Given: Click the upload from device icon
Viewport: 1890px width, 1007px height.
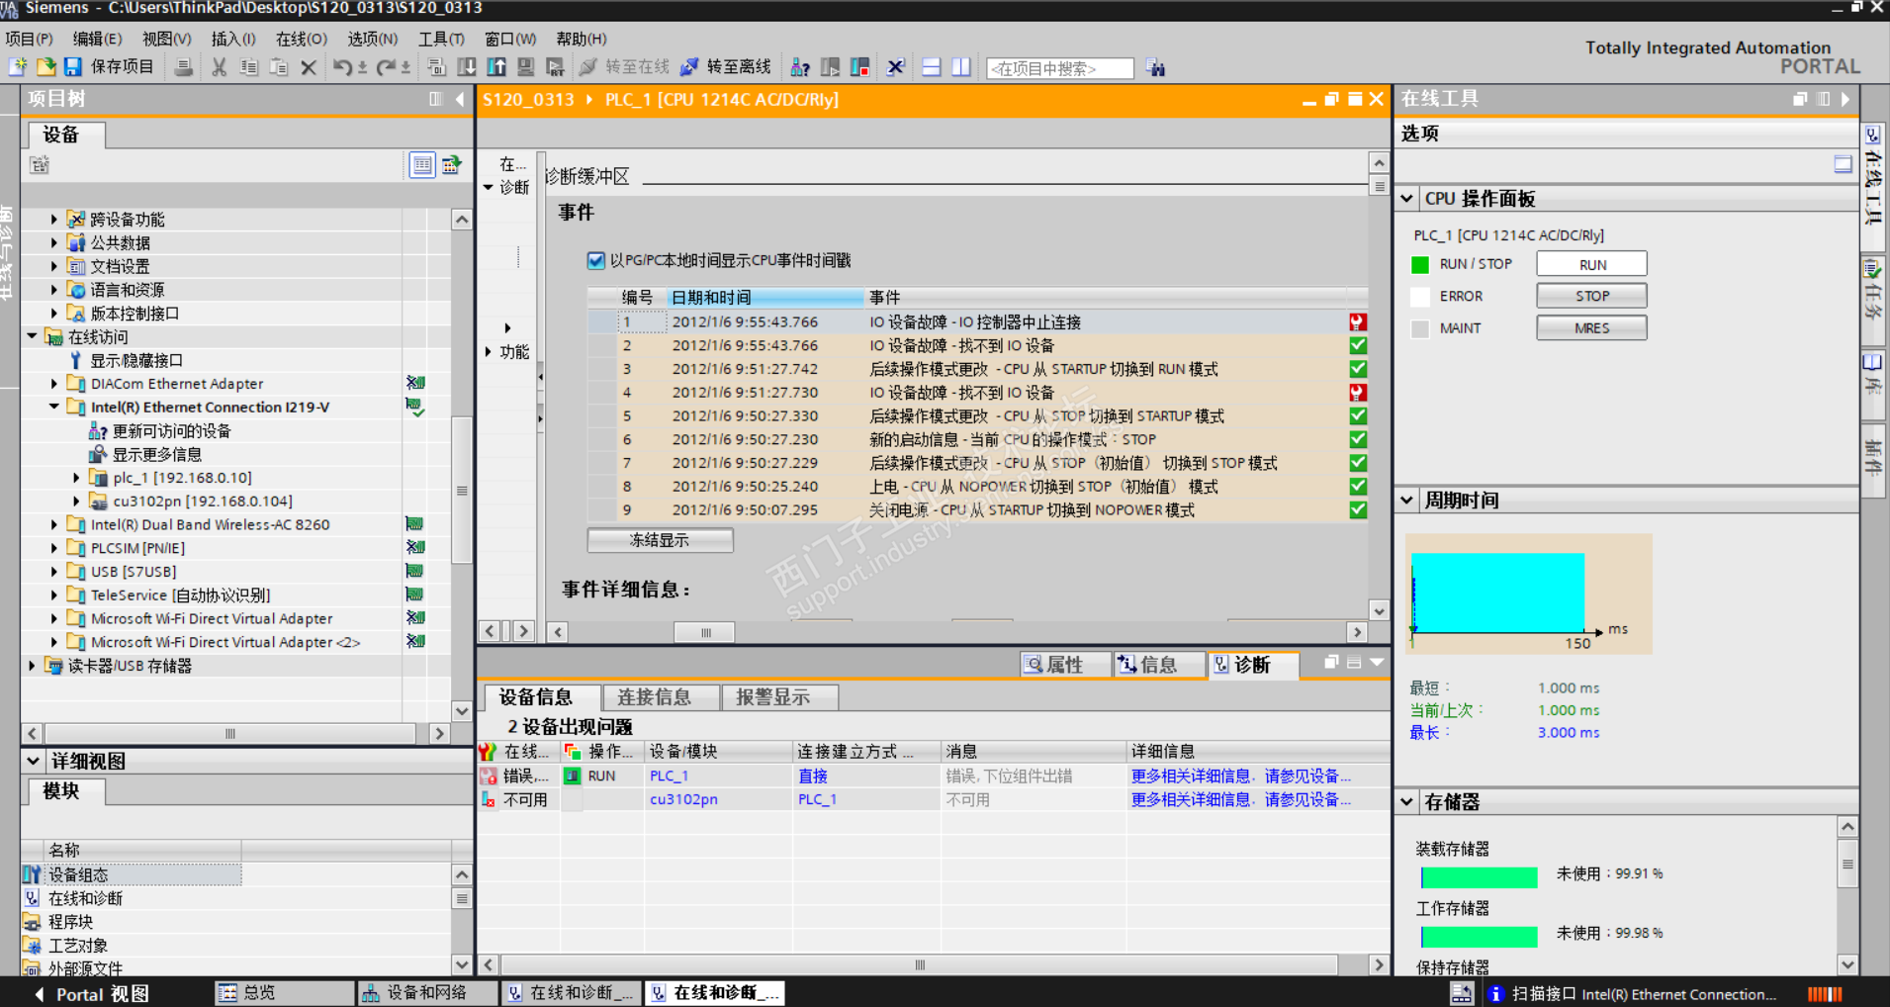Looking at the screenshot, I should click(496, 67).
